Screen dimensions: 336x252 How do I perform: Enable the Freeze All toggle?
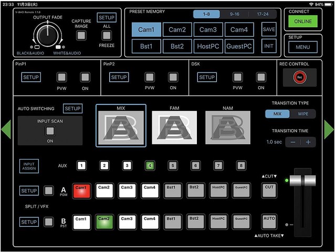coord(107,35)
